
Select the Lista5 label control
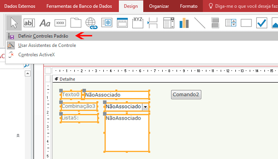point(79,118)
